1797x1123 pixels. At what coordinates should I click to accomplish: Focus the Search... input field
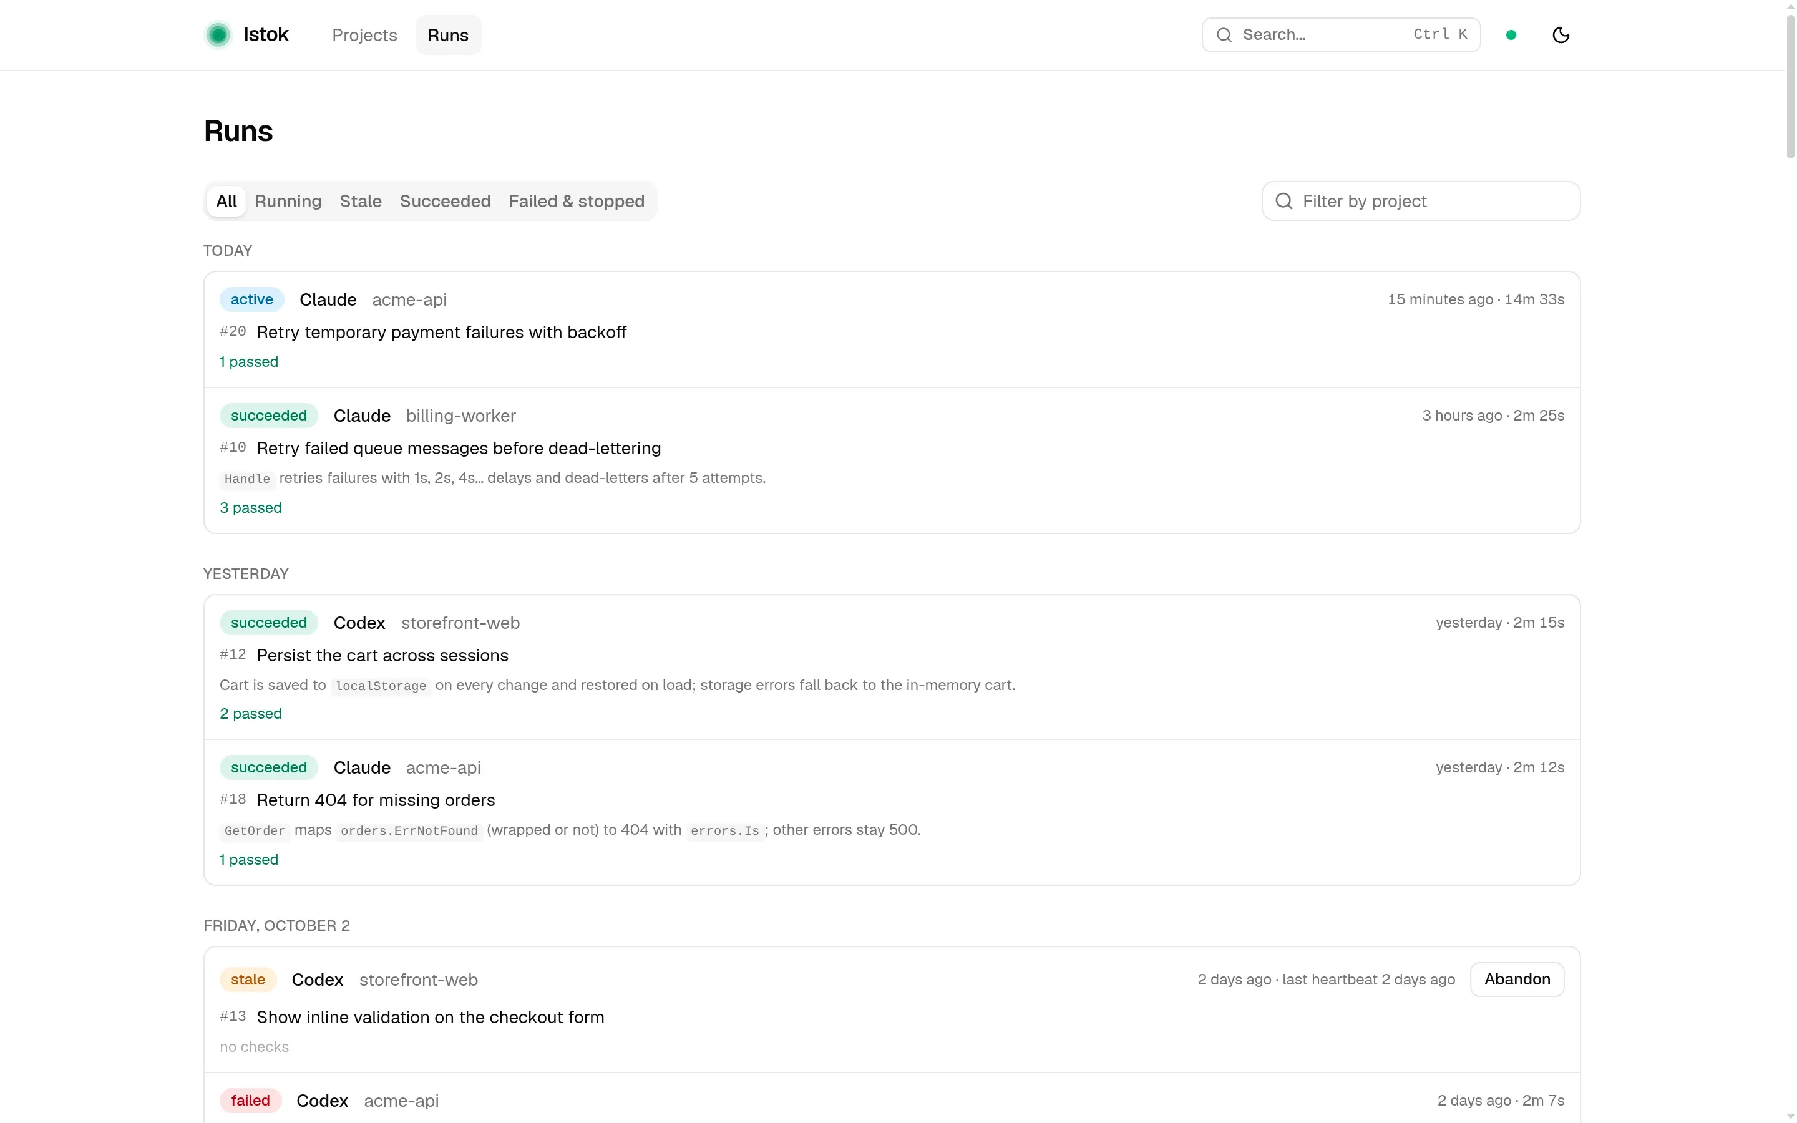tap(1341, 35)
